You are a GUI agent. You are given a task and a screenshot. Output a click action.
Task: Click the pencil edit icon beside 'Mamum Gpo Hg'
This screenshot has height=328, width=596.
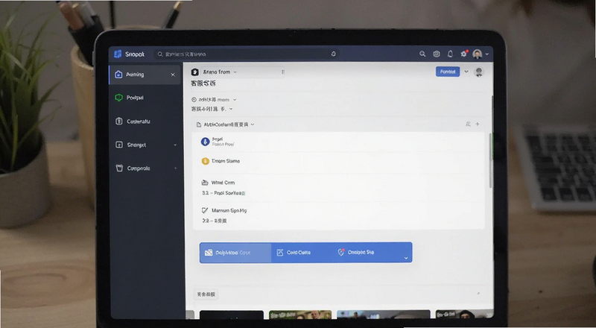(205, 210)
